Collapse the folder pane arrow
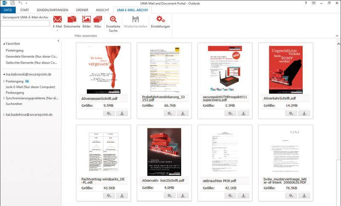Viewport: 341px width, 206px height. (x=58, y=41)
